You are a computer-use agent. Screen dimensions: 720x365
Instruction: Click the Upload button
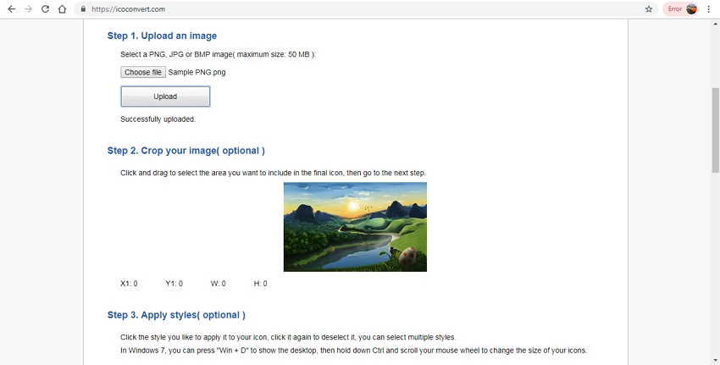(x=165, y=97)
